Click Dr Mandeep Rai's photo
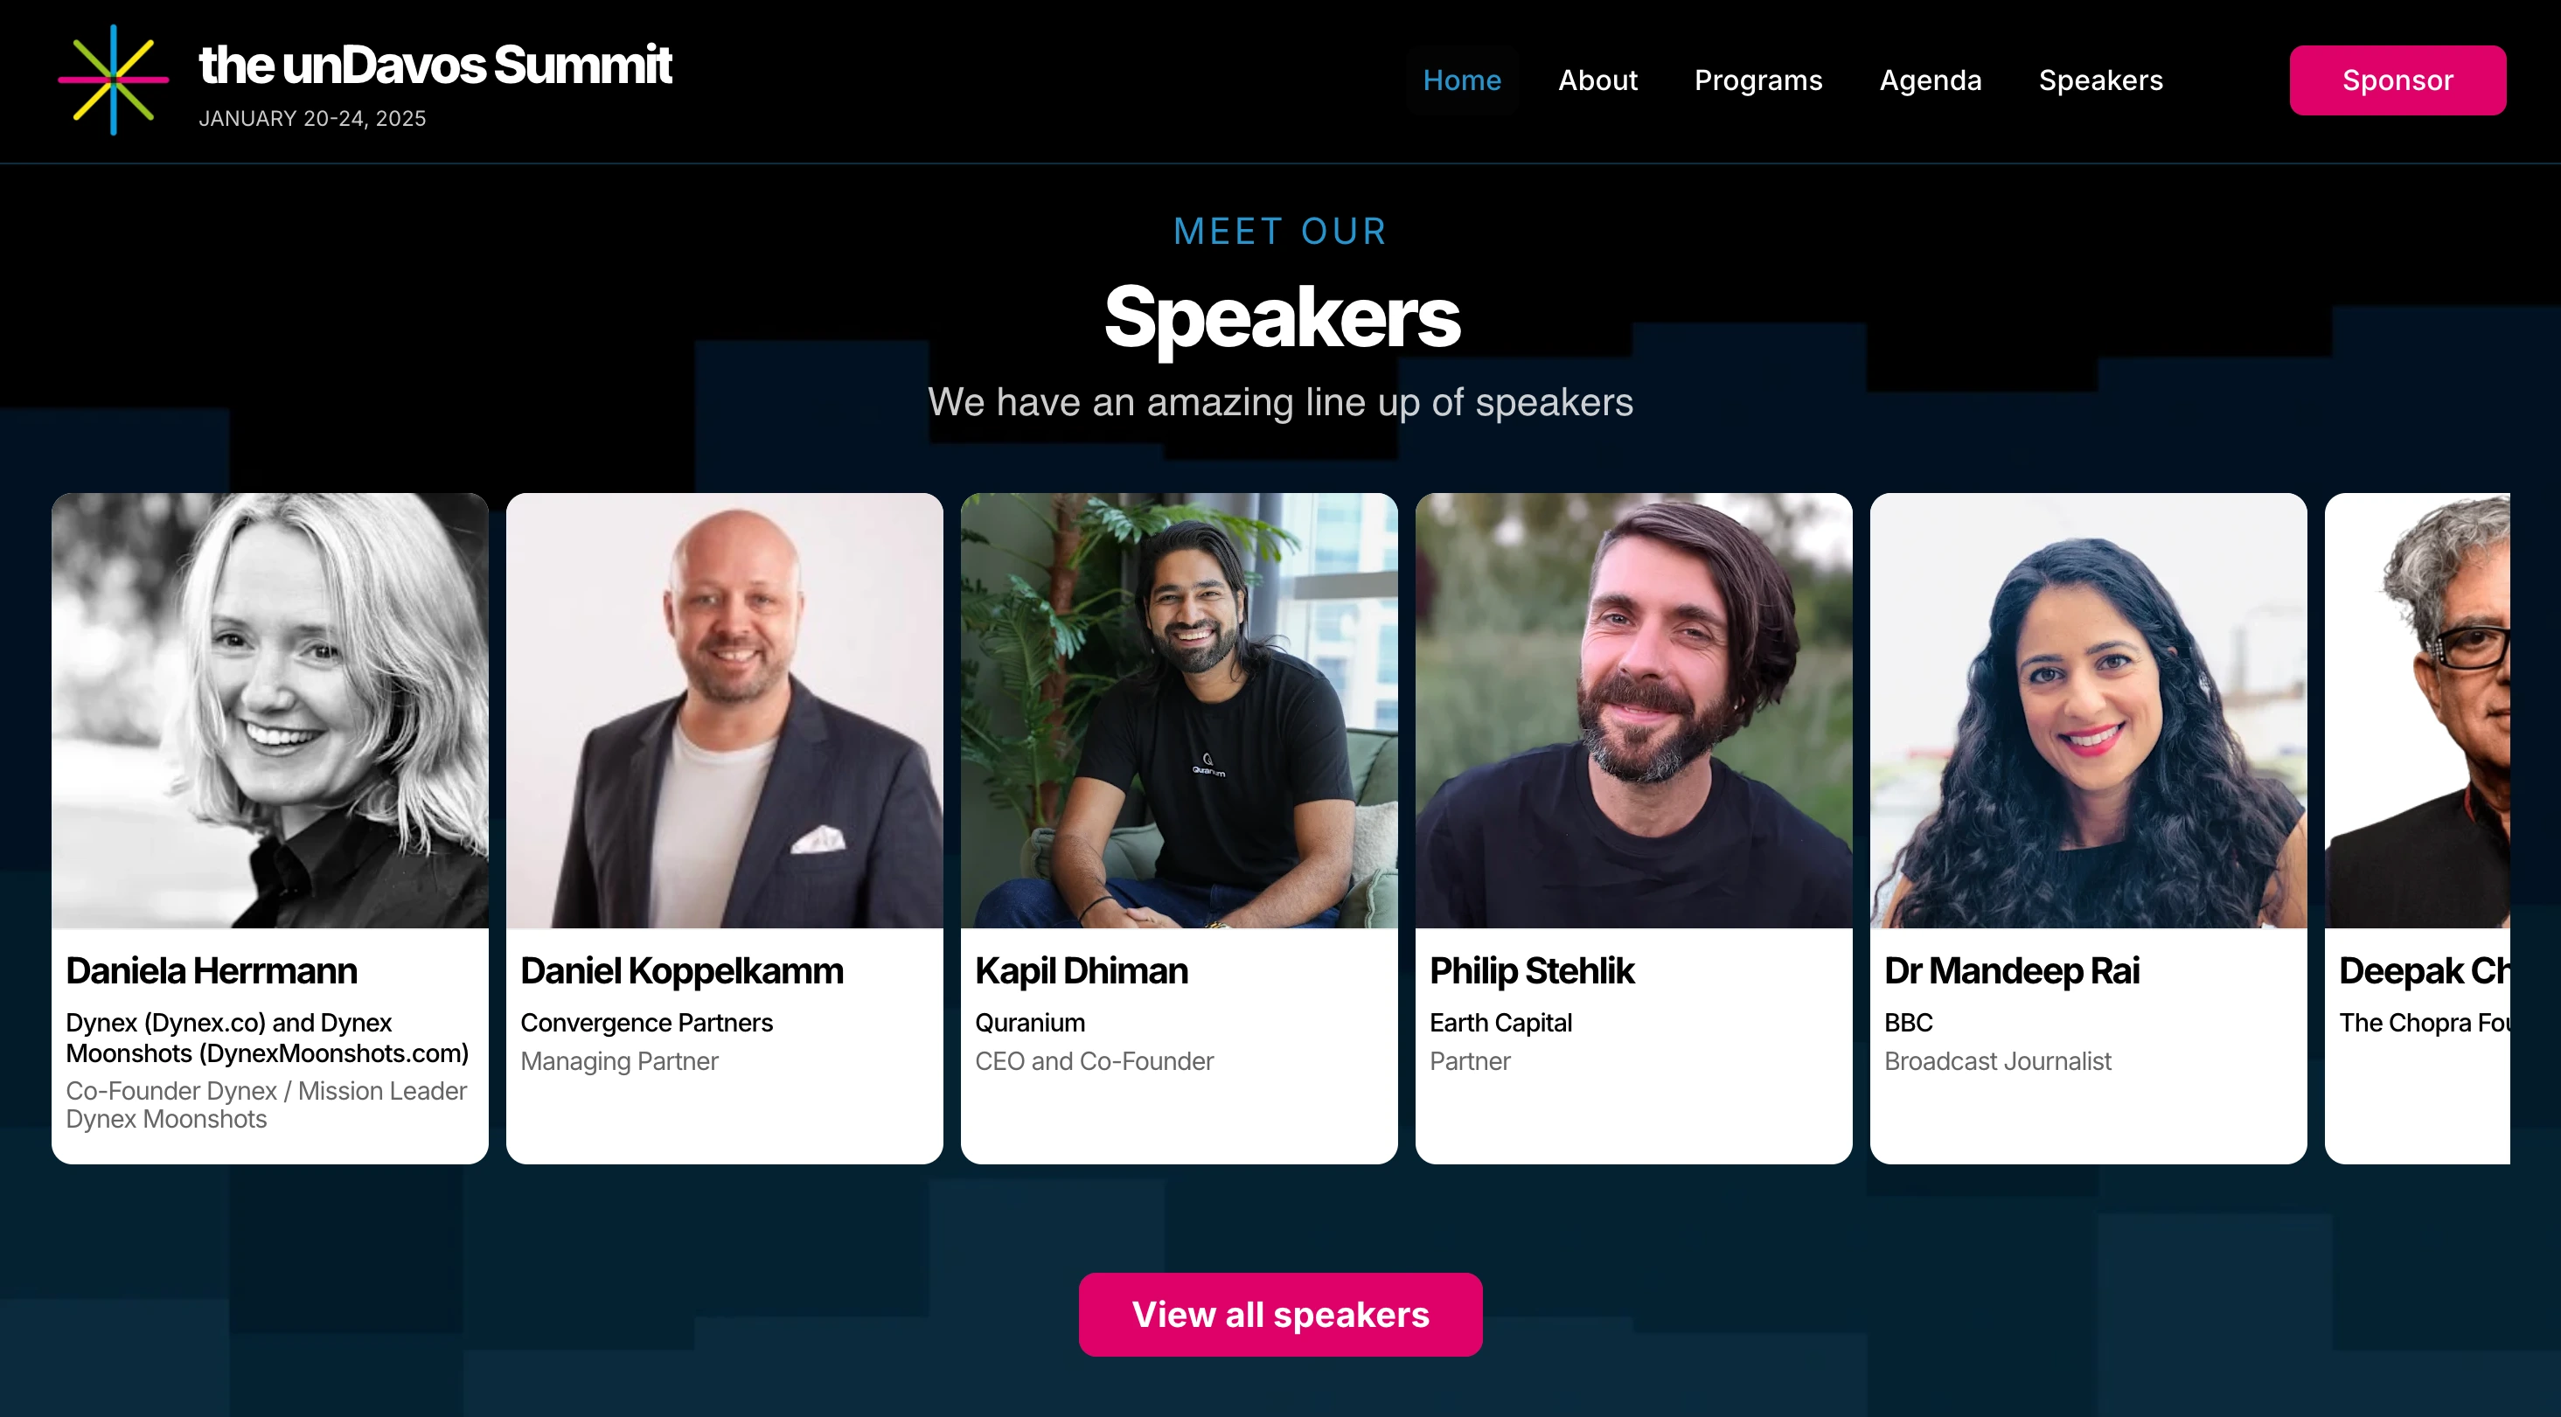The height and width of the screenshot is (1417, 2561). click(2088, 711)
